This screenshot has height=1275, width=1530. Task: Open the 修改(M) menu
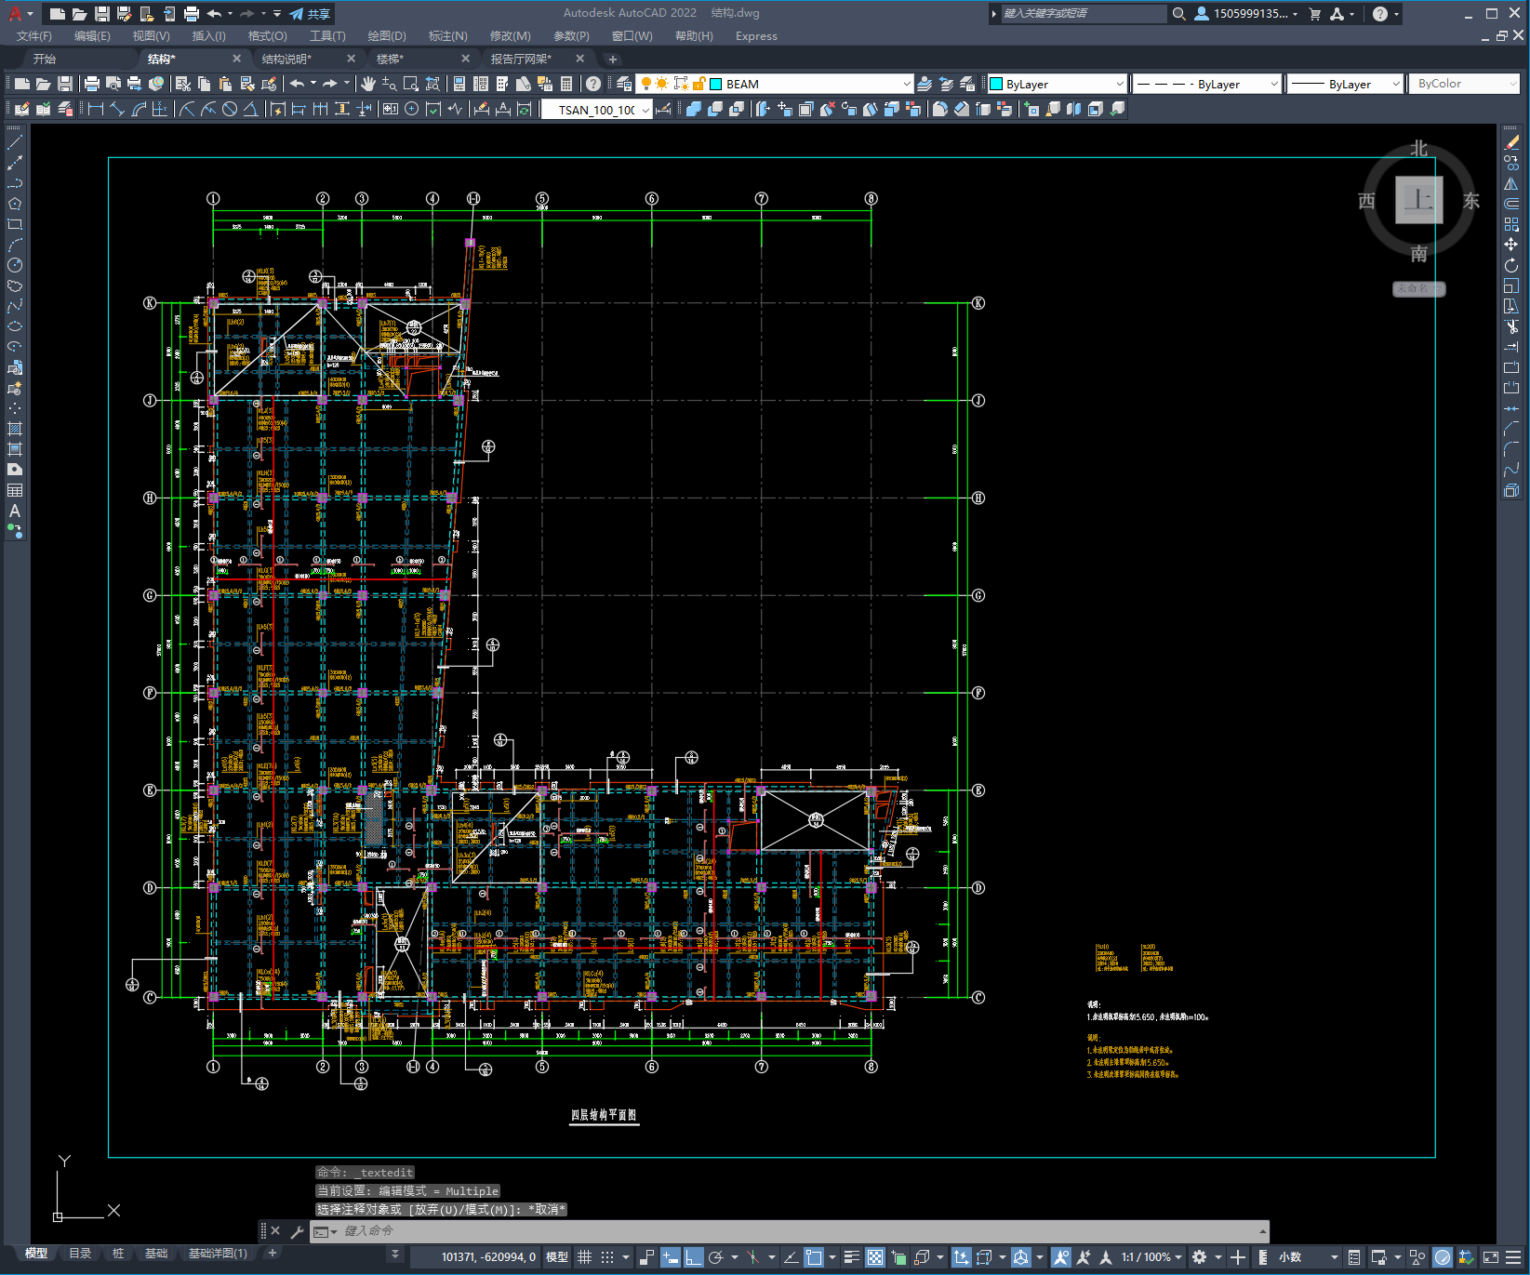511,36
